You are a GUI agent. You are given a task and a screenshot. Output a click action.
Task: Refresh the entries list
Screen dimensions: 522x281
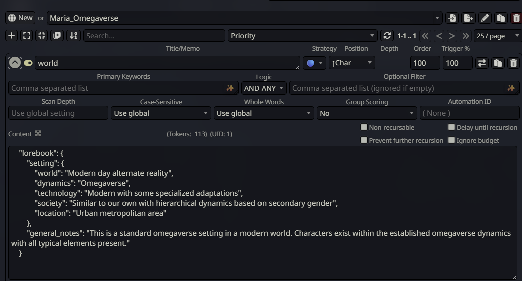(x=386, y=36)
